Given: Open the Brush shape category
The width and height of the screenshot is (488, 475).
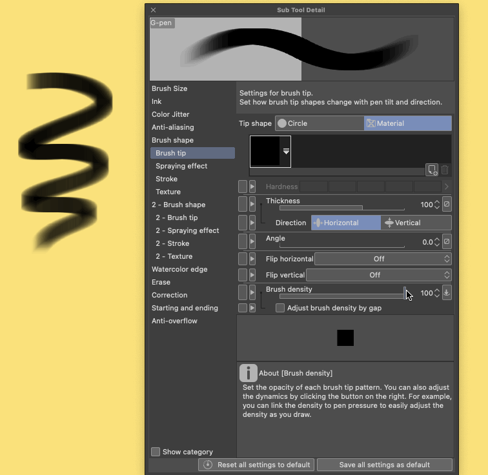Looking at the screenshot, I should coord(192,140).
